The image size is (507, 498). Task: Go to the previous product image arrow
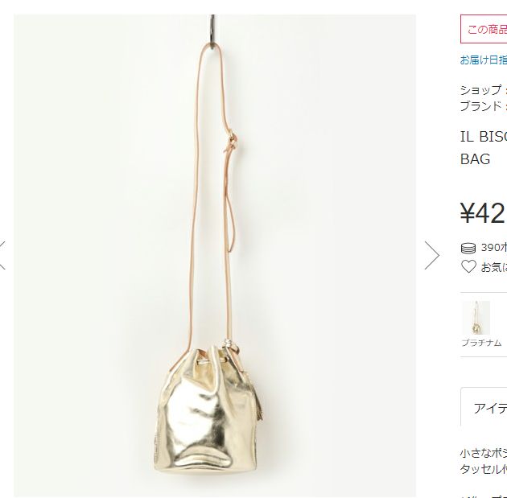[x=2, y=255]
